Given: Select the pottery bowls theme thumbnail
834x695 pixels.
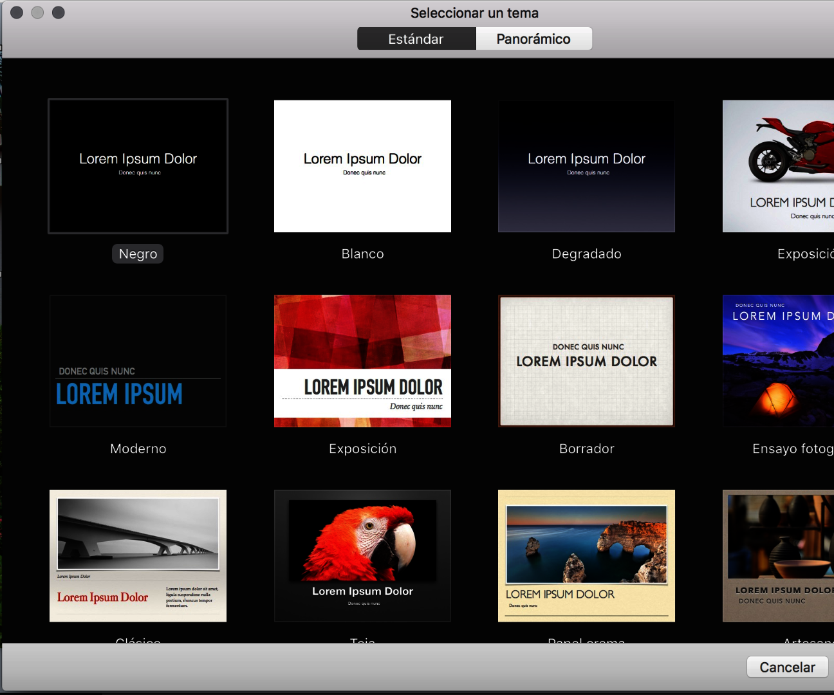Looking at the screenshot, I should pos(779,556).
